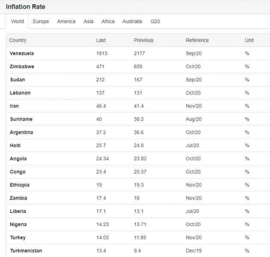
Task: Select the G20 tab
Action: [x=155, y=21]
